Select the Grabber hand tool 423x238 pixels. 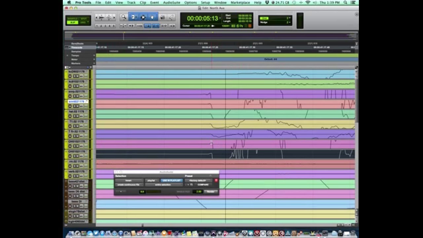pos(152,17)
